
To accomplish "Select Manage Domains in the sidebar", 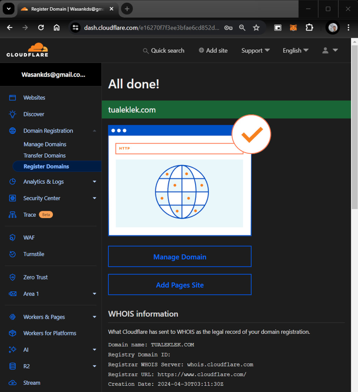I will point(45,144).
